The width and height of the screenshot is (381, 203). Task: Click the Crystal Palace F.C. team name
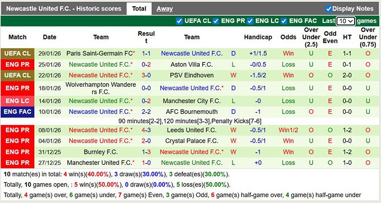coord(191,141)
